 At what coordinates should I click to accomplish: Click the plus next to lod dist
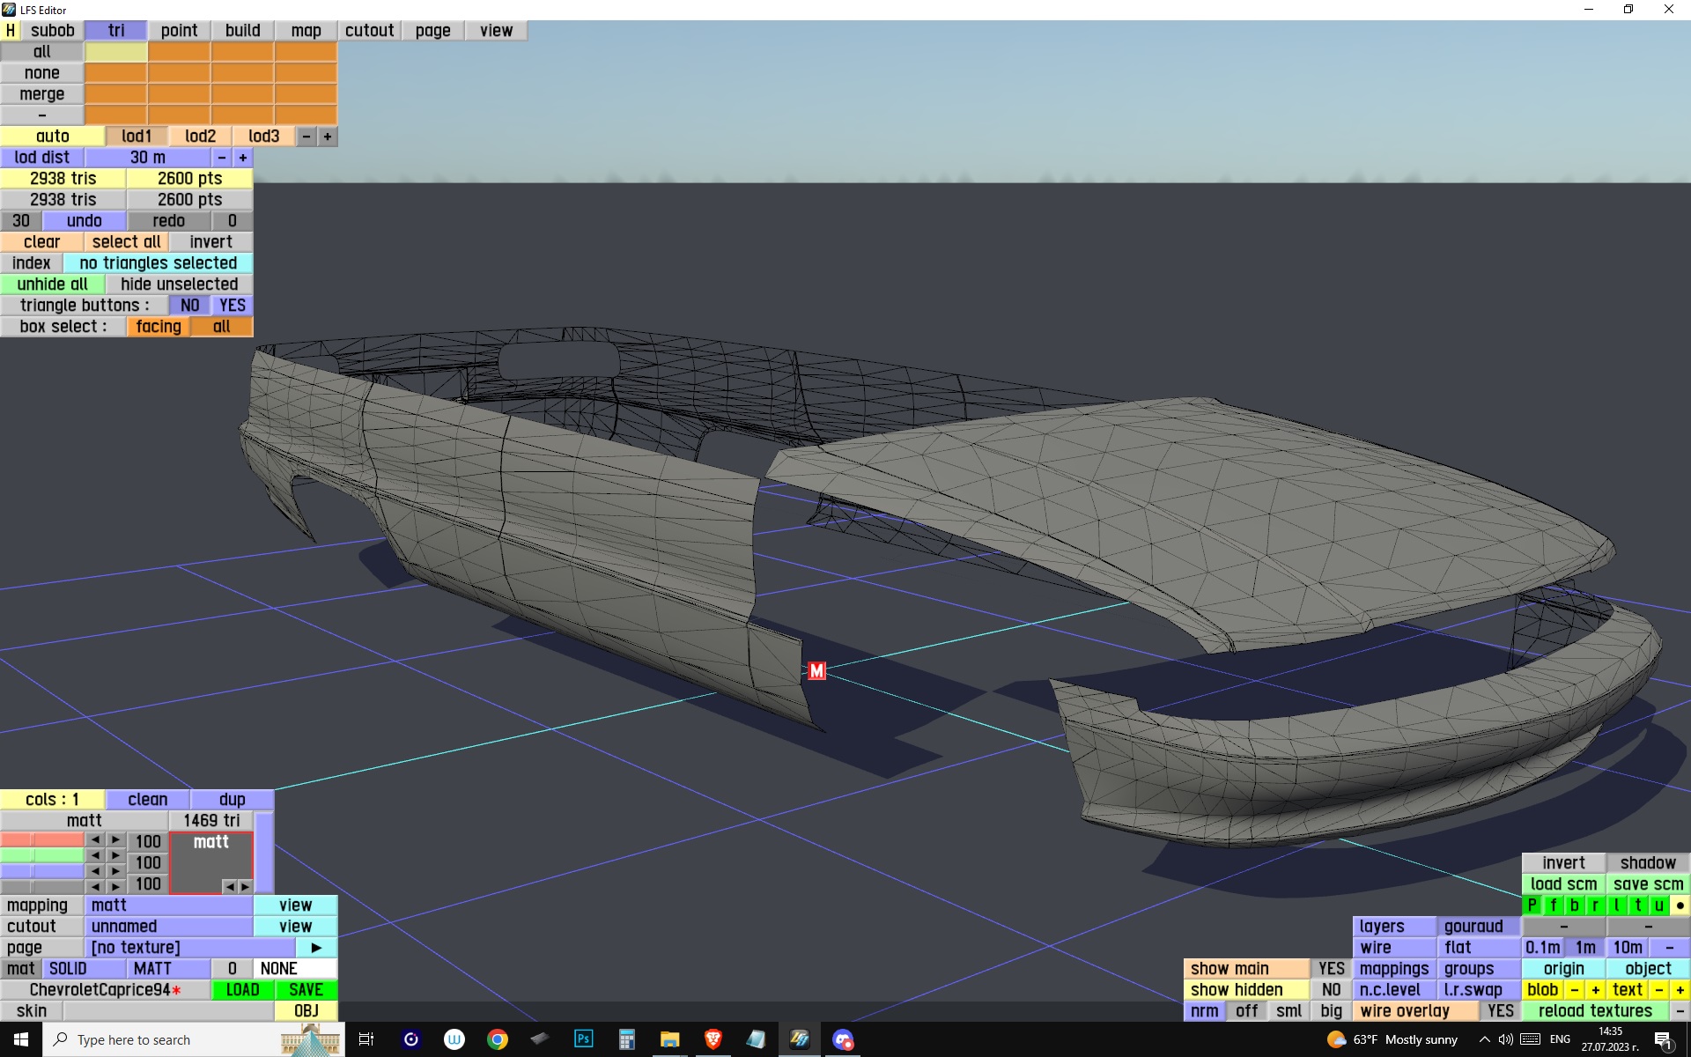(243, 158)
